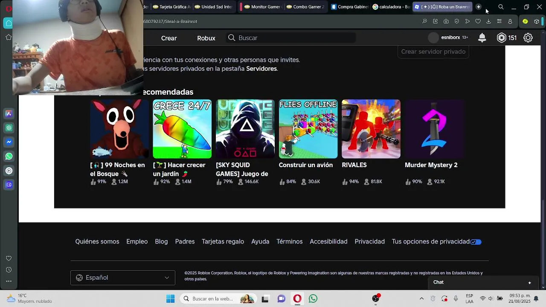Open Construir un avión thumbnail
The width and height of the screenshot is (546, 307).
308,129
